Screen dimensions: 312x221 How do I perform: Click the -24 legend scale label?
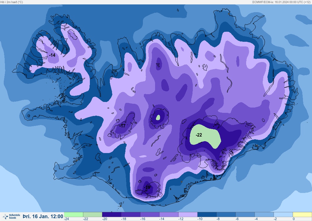tap(66, 219)
